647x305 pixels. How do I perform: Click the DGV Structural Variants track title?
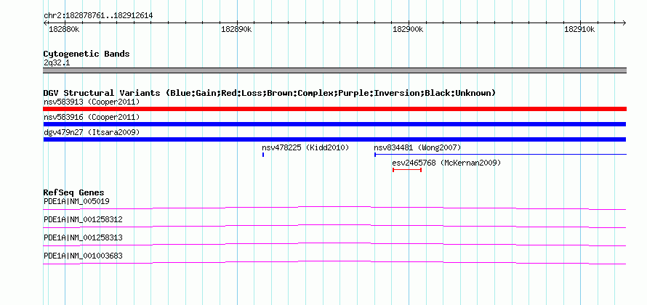pos(269,93)
